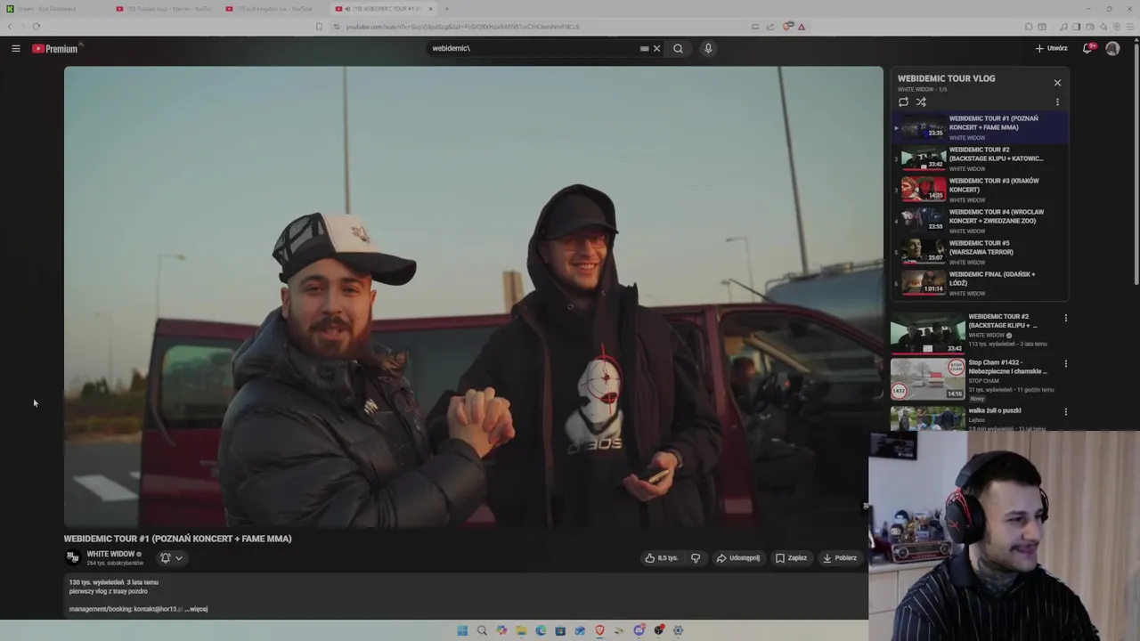This screenshot has width=1140, height=641.
Task: Click the Zapisz save button
Action: pos(791,558)
